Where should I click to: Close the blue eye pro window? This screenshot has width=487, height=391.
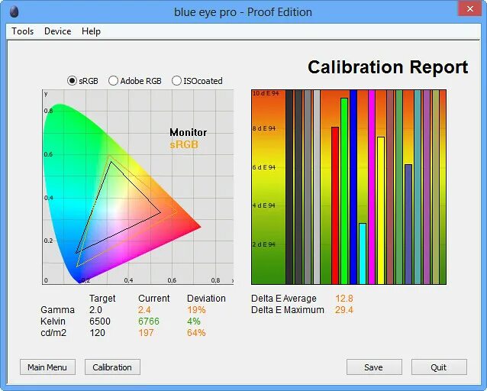[x=470, y=8]
